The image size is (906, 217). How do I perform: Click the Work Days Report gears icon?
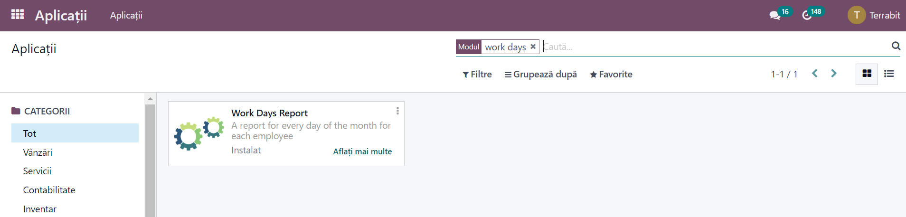(x=199, y=133)
